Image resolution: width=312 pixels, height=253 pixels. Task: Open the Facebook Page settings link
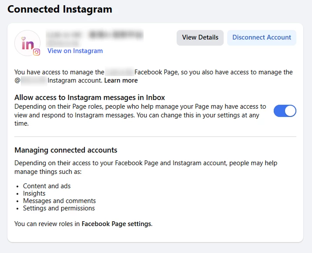117,224
